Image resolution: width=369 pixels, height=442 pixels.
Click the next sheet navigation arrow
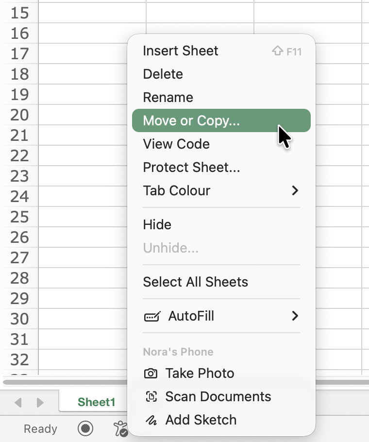[x=40, y=402]
